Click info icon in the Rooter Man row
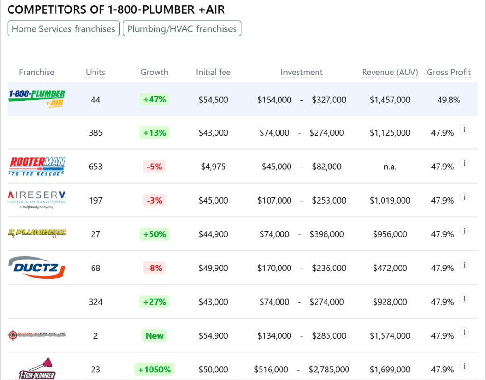 [x=464, y=163]
